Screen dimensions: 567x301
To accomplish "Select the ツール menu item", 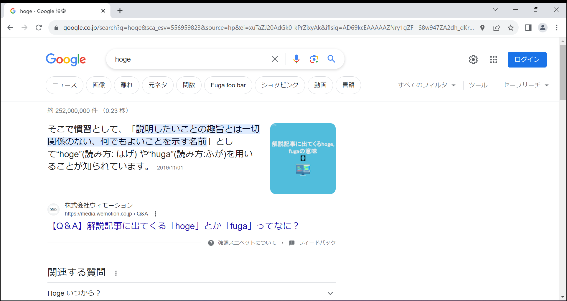I will coord(478,85).
